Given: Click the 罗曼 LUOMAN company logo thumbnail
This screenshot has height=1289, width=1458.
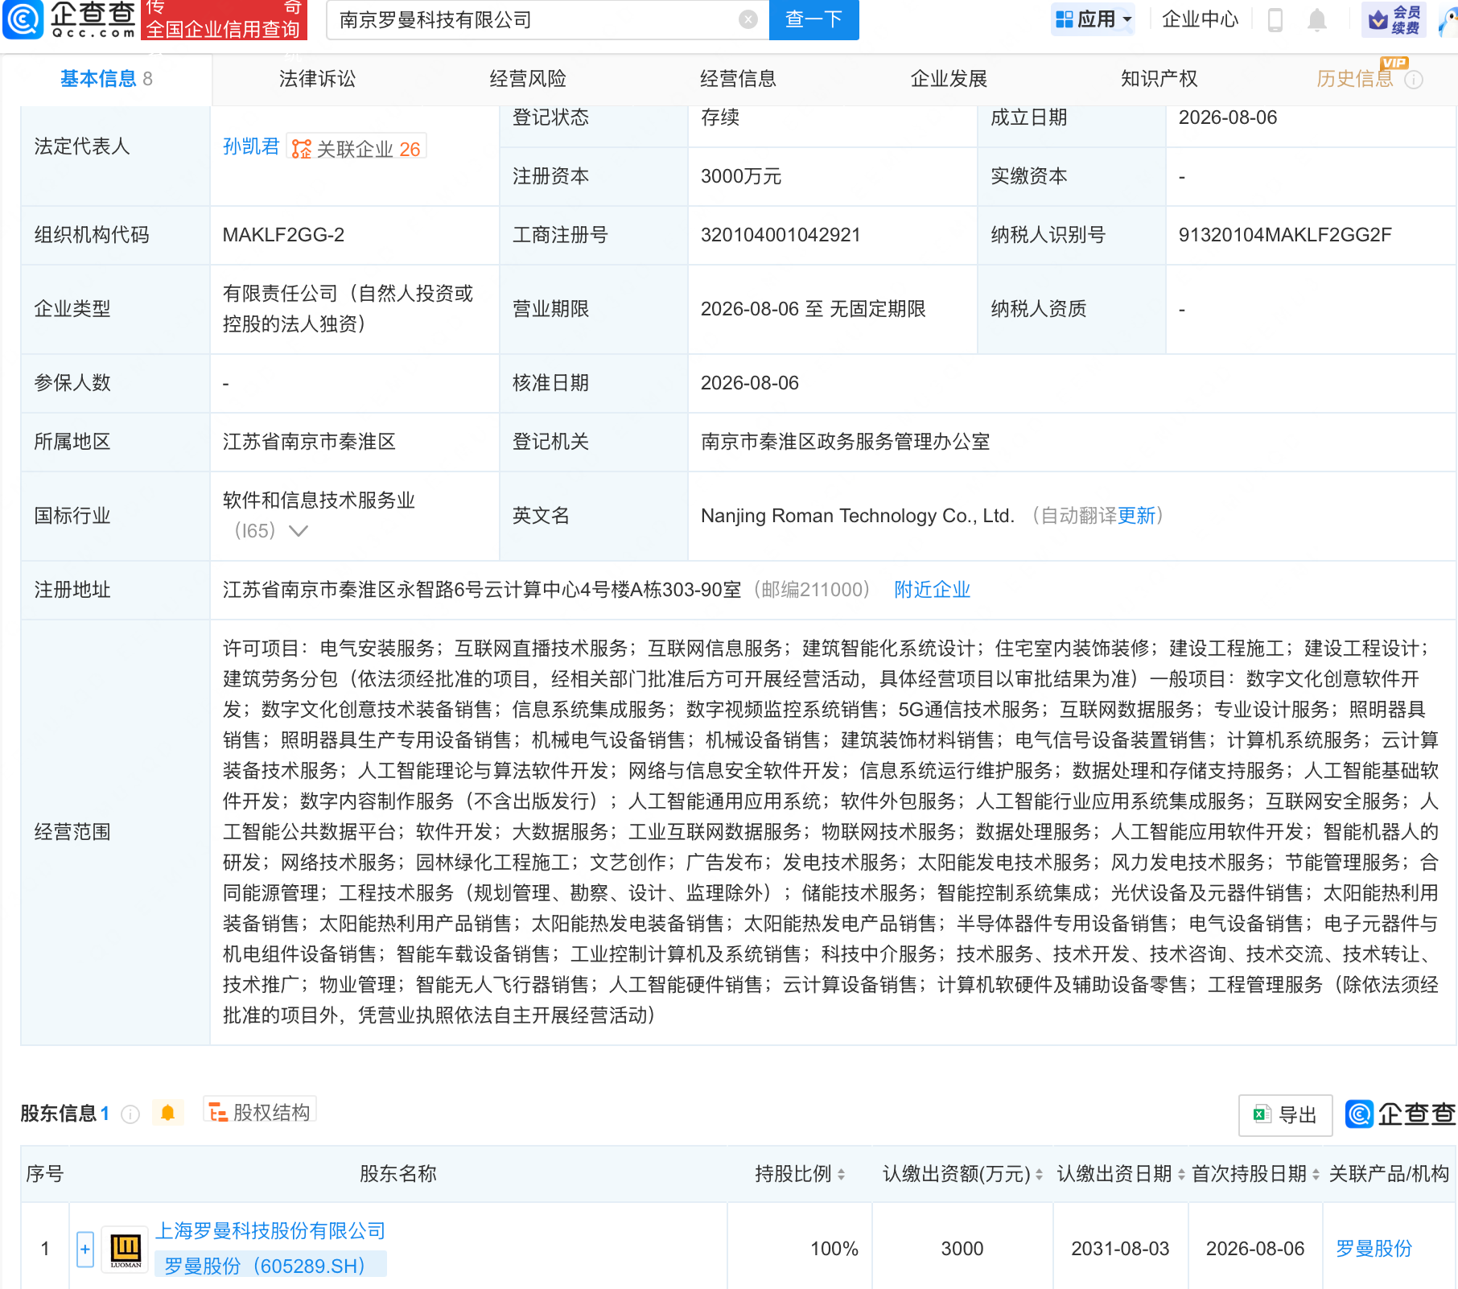Looking at the screenshot, I should pos(126,1249).
